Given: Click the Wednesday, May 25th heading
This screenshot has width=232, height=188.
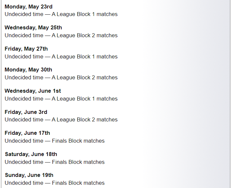Looking at the screenshot, I should [x=33, y=27].
